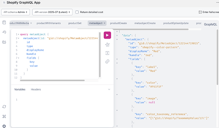Screen dimensions: 219x128
Task: Click the horizontal scrollbar under the tab bar
Action: tap(133, 29)
